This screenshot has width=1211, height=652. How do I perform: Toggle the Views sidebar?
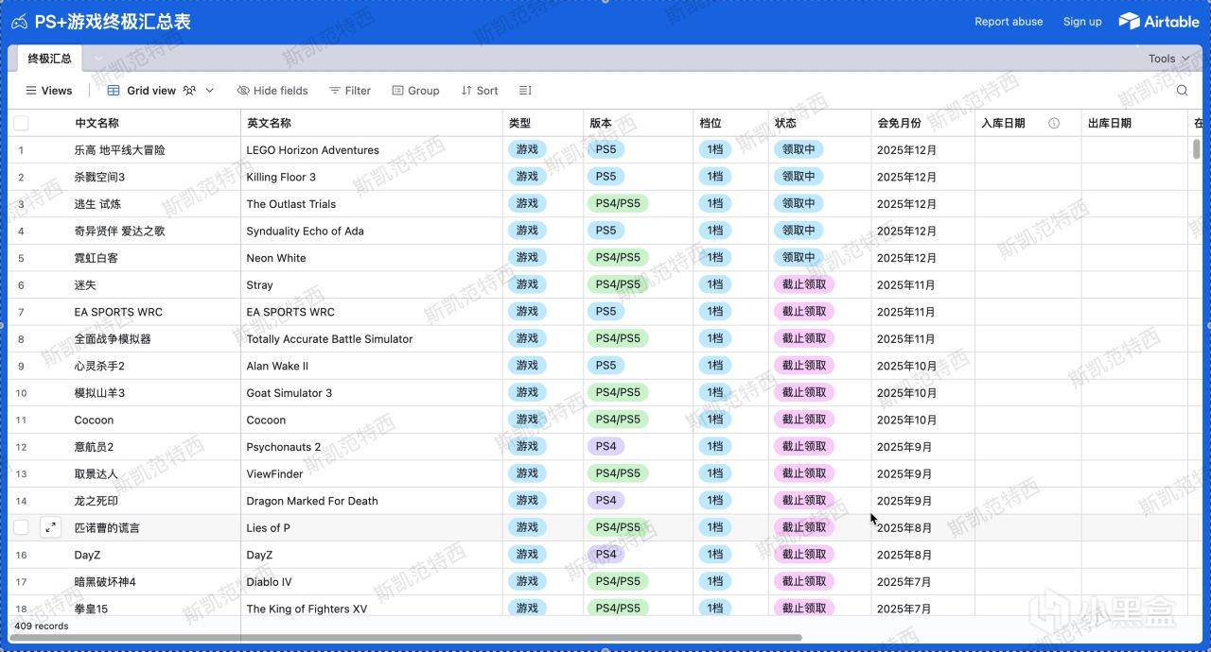49,91
